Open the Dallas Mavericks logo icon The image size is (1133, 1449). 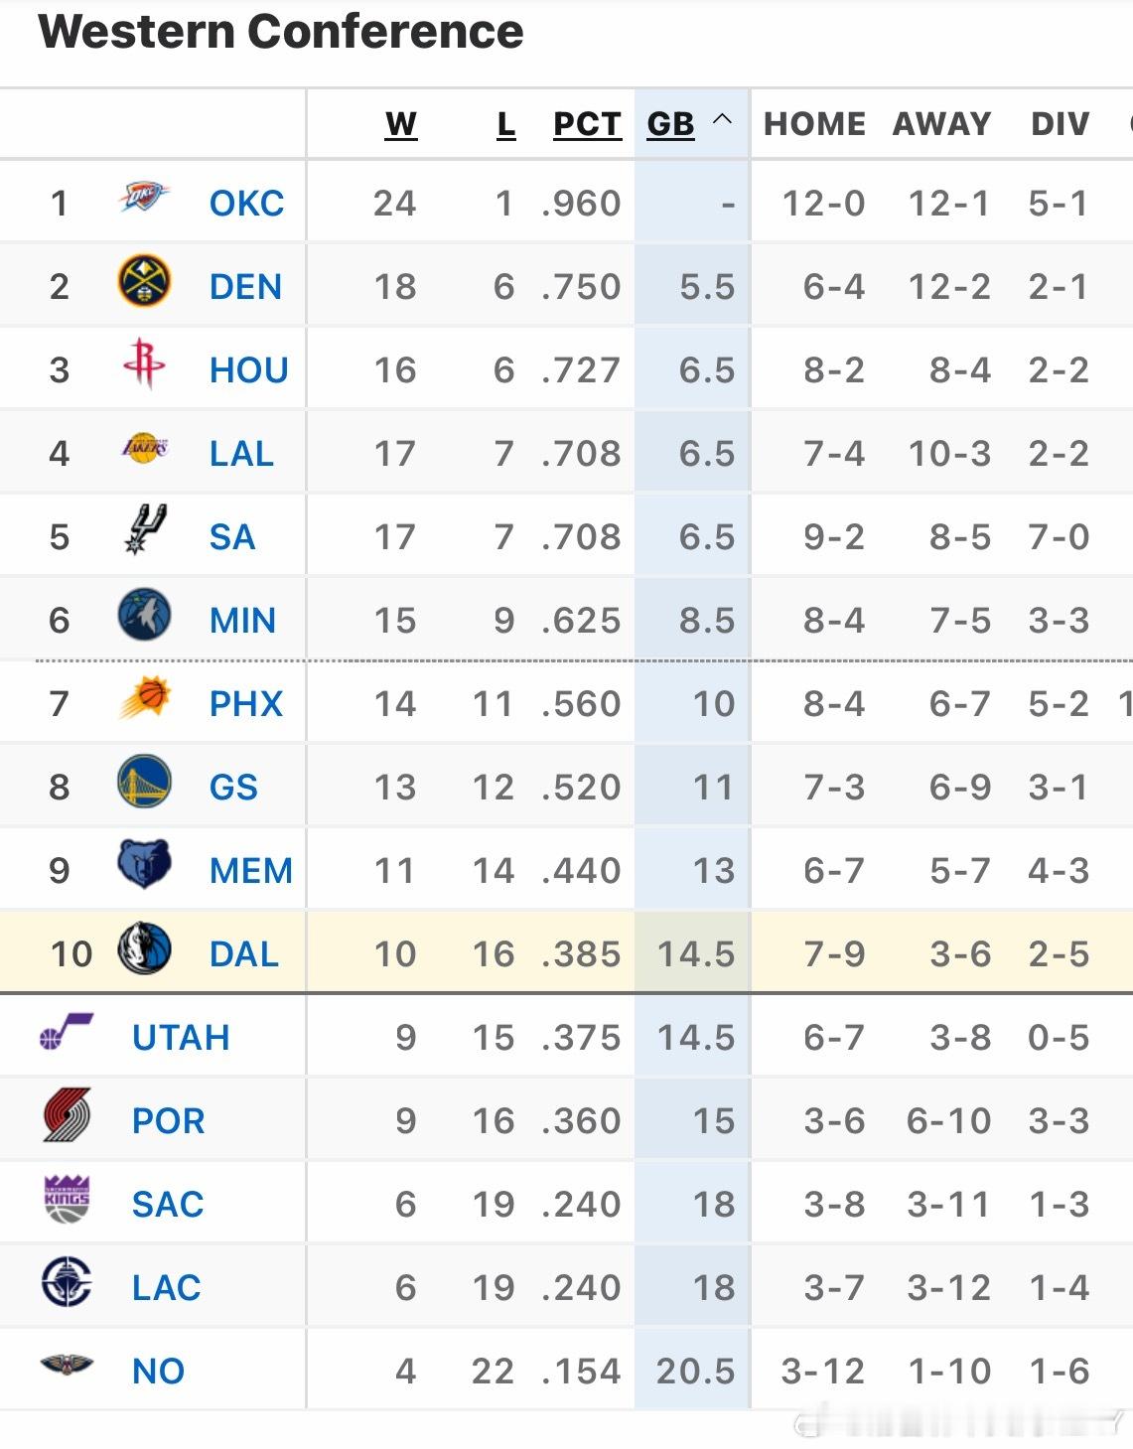point(144,948)
